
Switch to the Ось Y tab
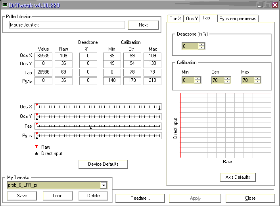(192, 19)
